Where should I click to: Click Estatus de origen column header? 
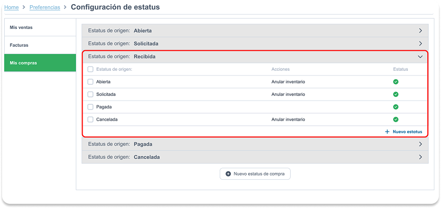[114, 69]
